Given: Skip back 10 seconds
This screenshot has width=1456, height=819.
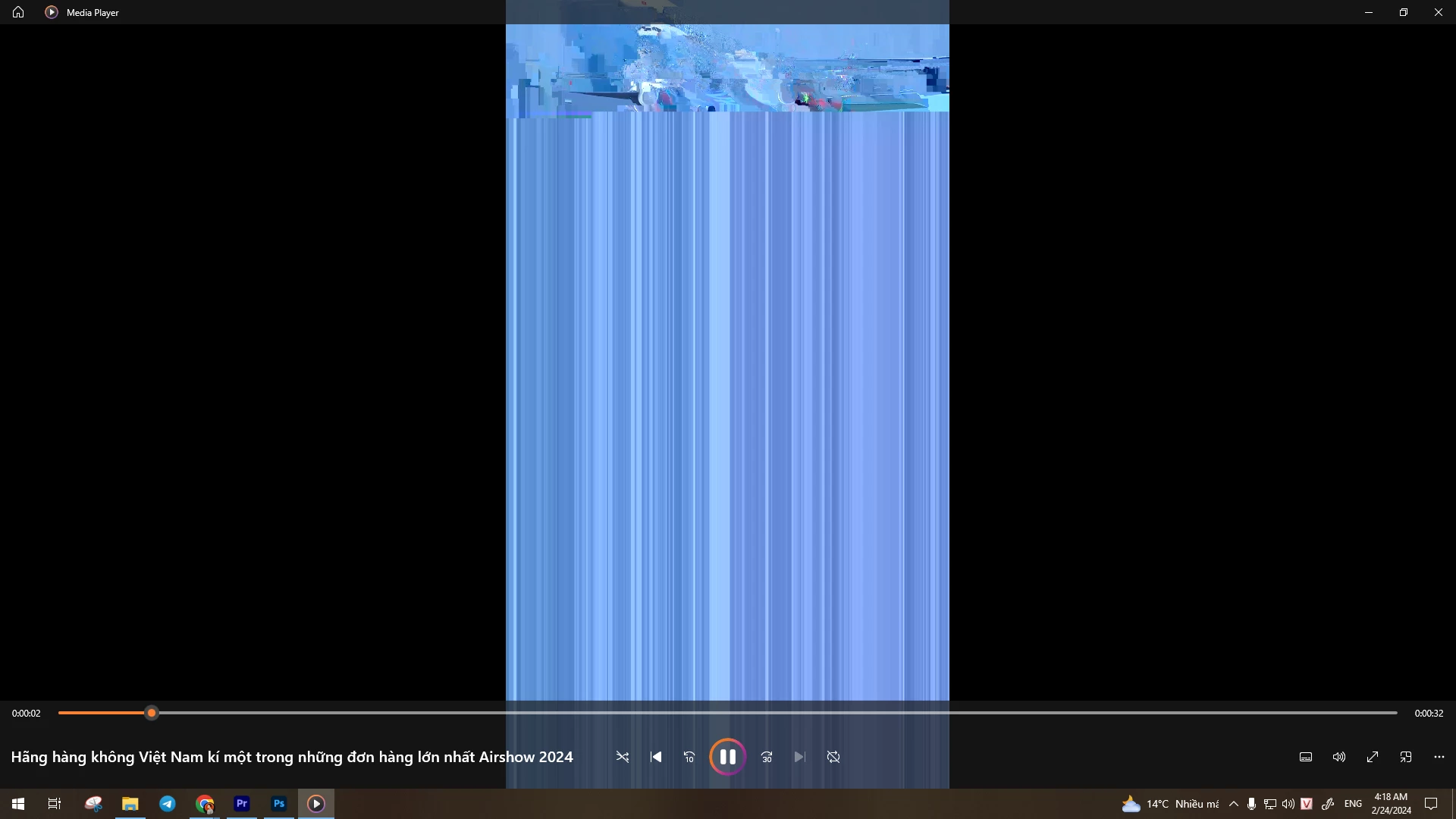Looking at the screenshot, I should click(689, 757).
